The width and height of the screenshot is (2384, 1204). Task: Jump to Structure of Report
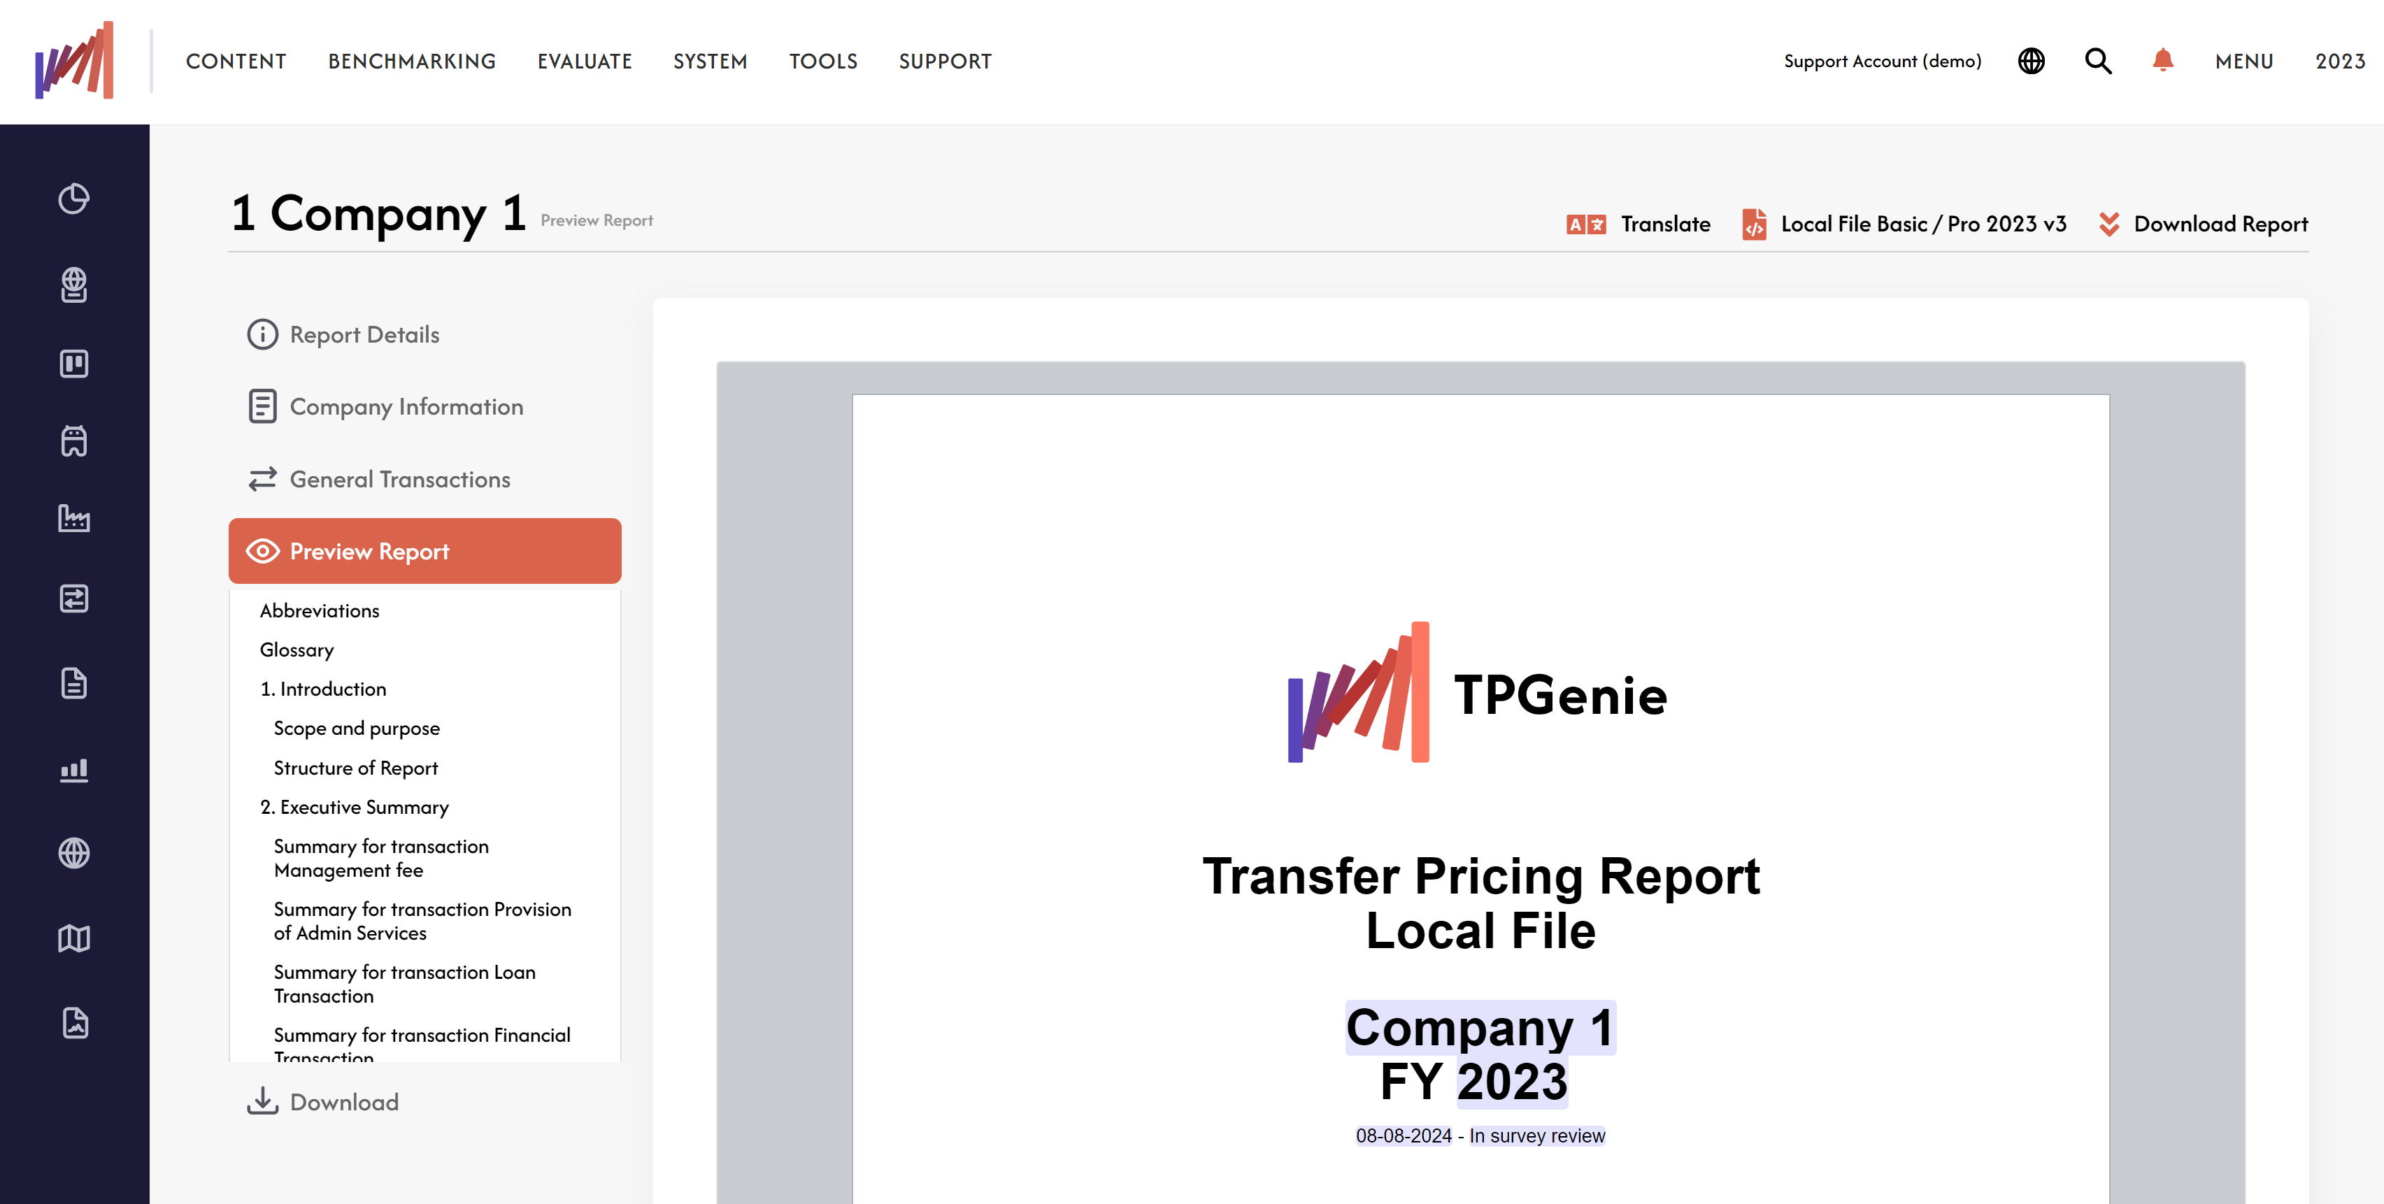click(355, 767)
